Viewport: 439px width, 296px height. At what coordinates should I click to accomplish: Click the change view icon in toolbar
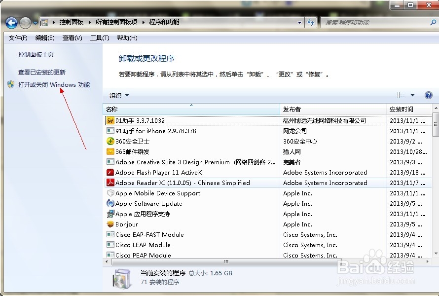pyautogui.click(x=401, y=95)
